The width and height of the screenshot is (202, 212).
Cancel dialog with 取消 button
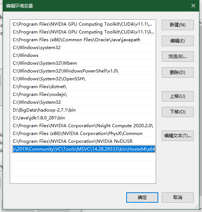pos(178,197)
